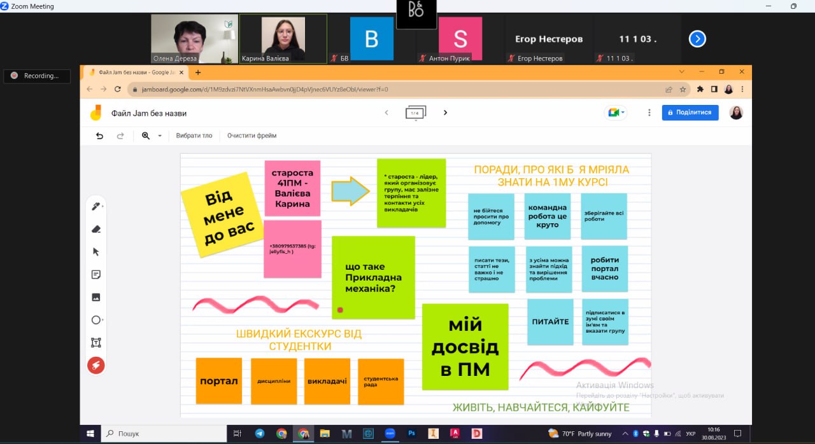The image size is (815, 444).
Task: Expand the frame bar showing 1/4
Action: tap(415, 113)
